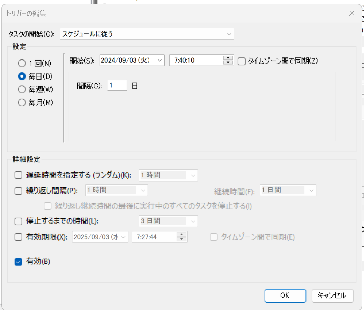Select the 毎日 (daily) radio button
This screenshot has height=310, width=364.
(22, 76)
